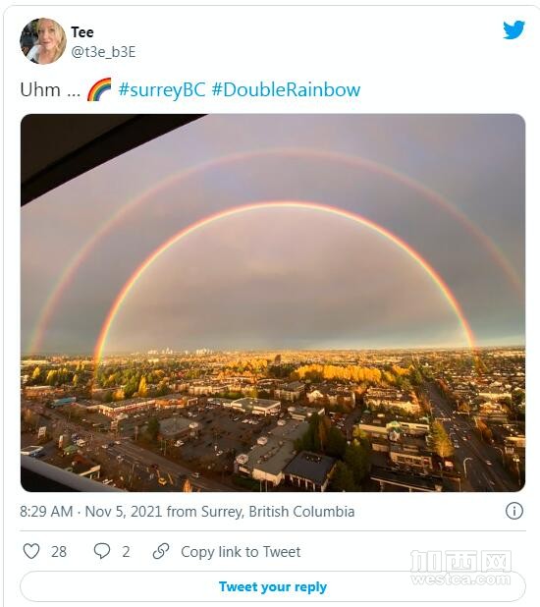Like the tweet with heart icon
The width and height of the screenshot is (540, 607).
coord(31,551)
